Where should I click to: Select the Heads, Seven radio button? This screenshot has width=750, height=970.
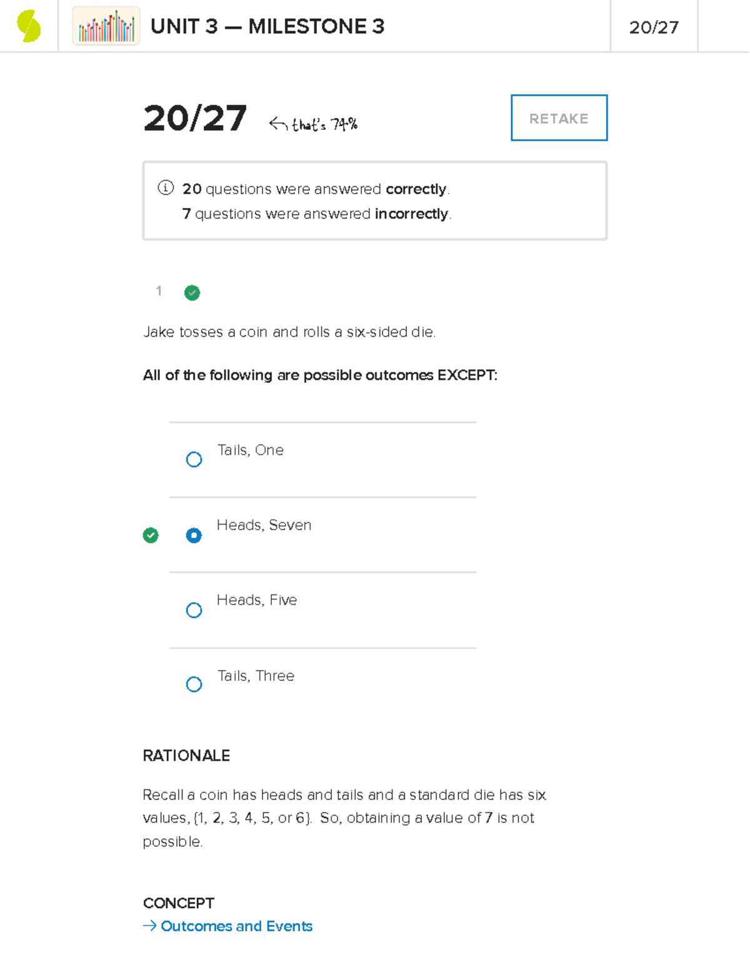194,535
